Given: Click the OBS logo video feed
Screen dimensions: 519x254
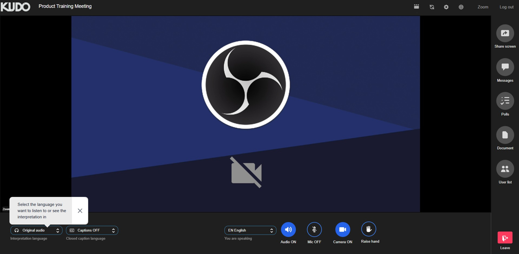Looking at the screenshot, I should [x=246, y=84].
